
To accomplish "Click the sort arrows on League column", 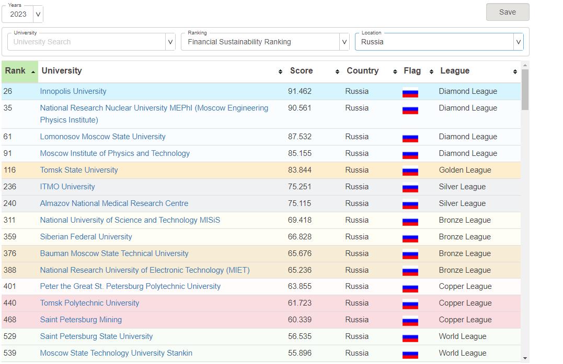I will point(515,71).
